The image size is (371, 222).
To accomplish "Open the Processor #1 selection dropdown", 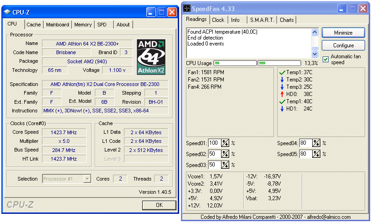I will coord(87,179).
